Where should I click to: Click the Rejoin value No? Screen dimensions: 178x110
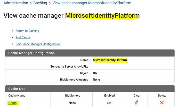tap(95, 73)
